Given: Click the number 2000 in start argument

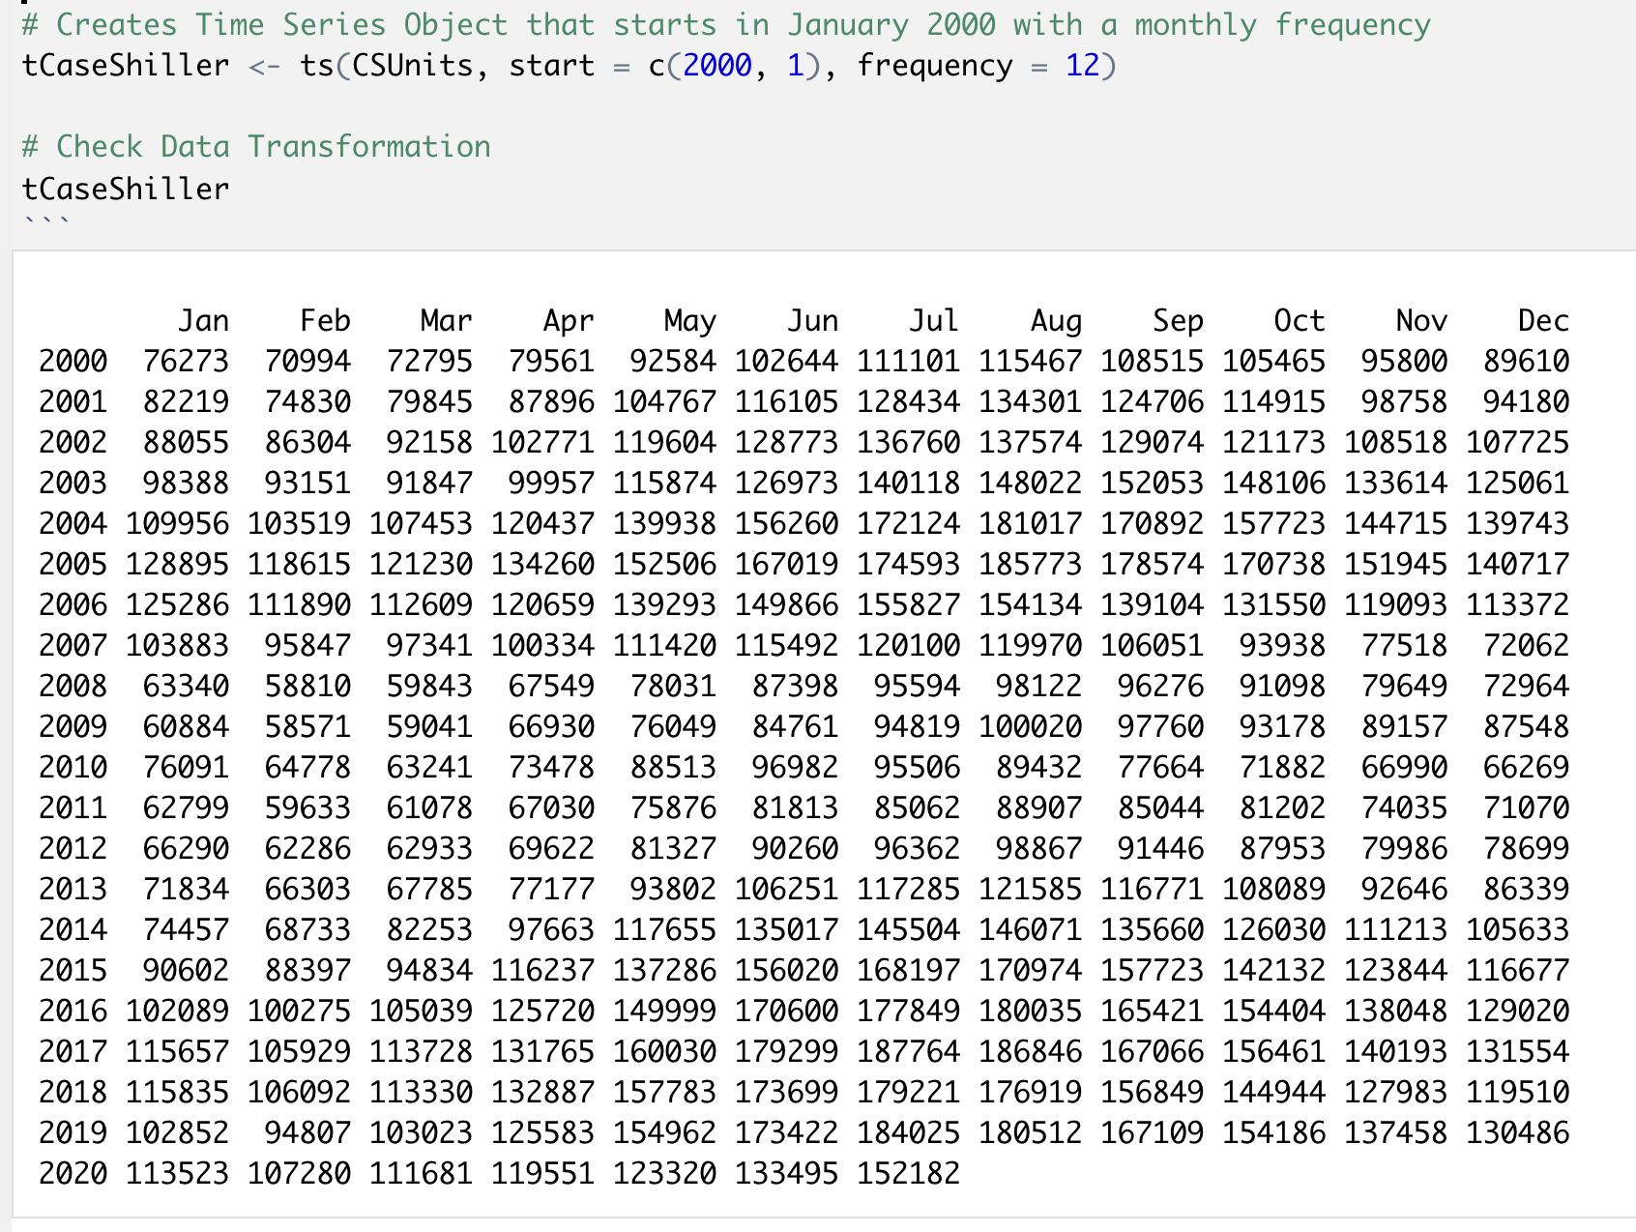Looking at the screenshot, I should click(x=716, y=66).
